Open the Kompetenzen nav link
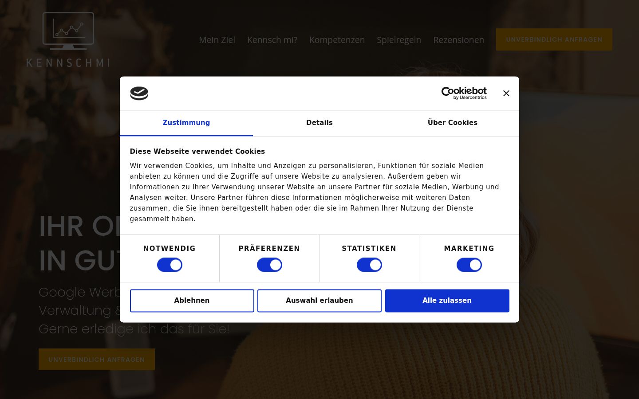 pyautogui.click(x=337, y=40)
